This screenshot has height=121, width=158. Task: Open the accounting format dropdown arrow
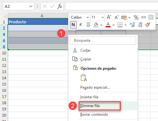pos(129,17)
